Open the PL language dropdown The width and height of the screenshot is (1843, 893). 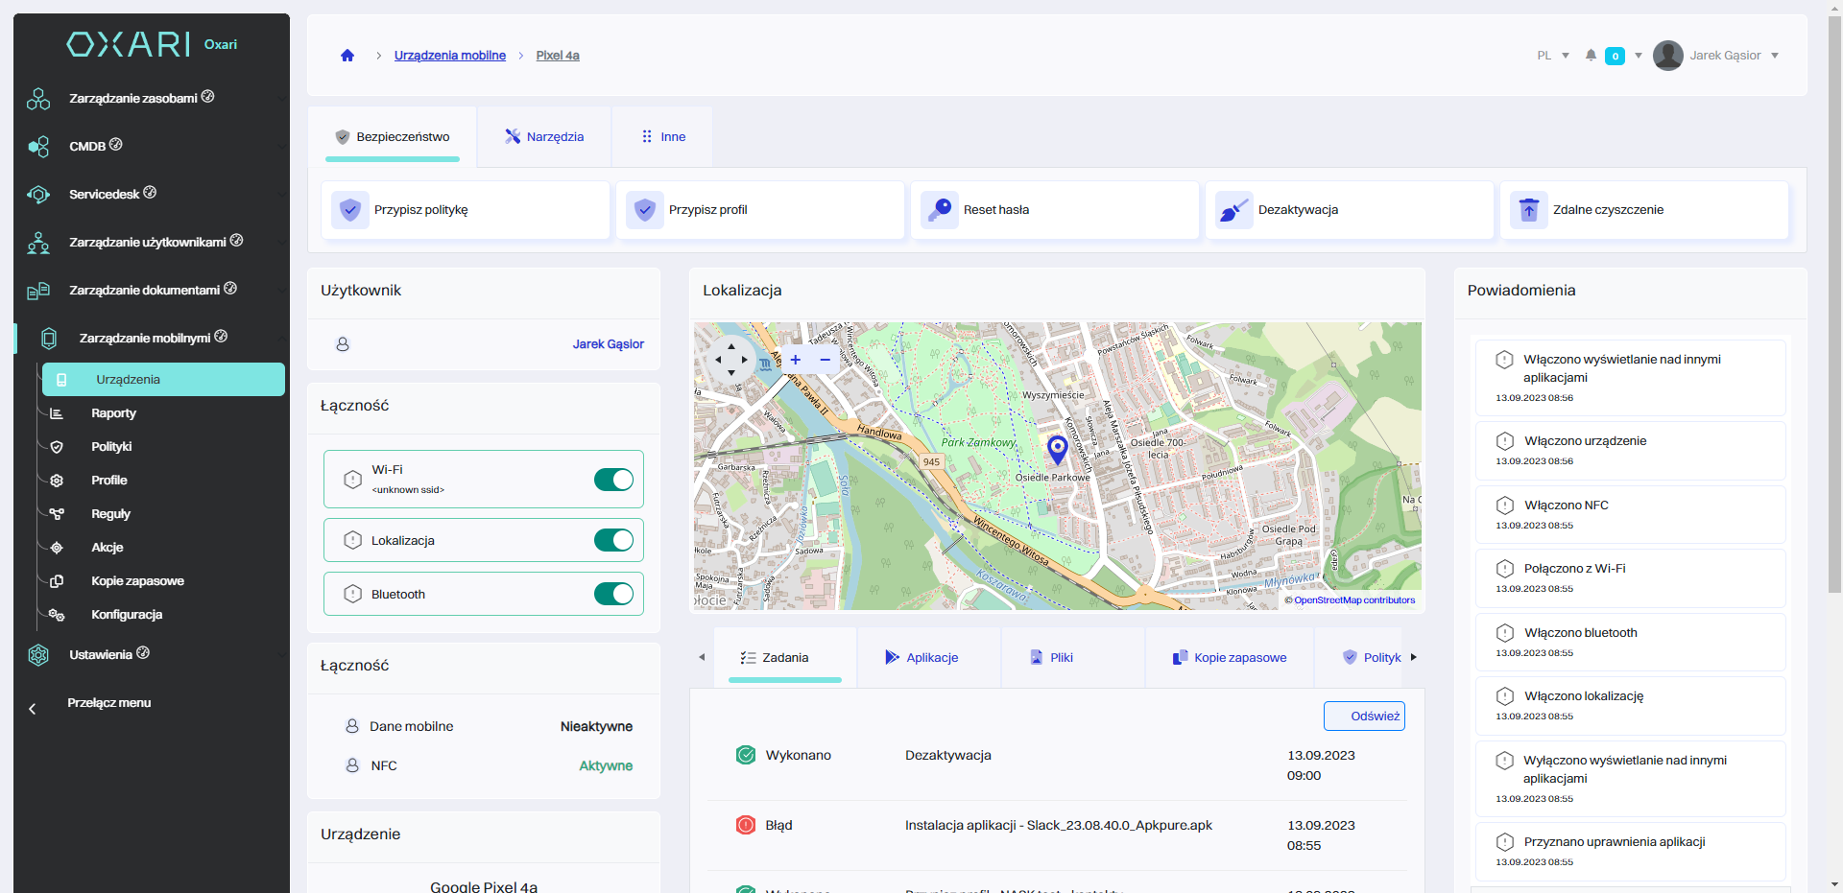(x=1552, y=56)
